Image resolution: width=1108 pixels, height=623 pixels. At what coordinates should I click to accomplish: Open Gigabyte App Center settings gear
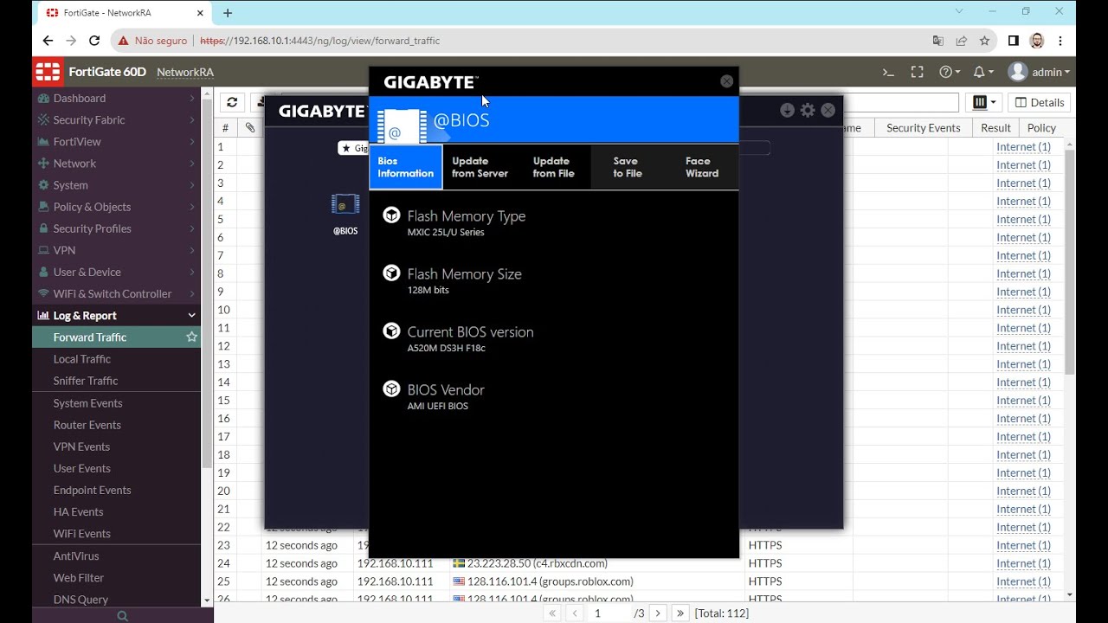808,110
